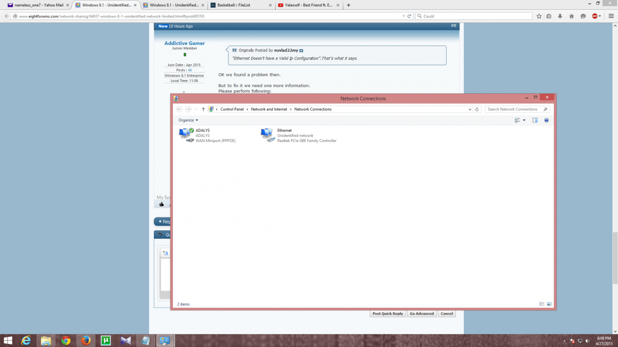Screen dimensions: 618x347
Task: Open uTorrent from the taskbar
Action: (x=106, y=341)
